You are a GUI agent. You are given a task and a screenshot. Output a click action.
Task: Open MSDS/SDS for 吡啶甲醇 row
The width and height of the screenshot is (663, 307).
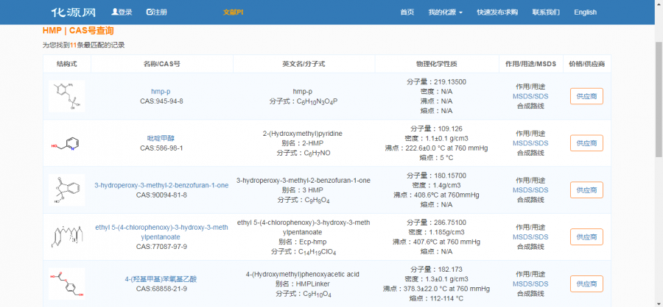[530, 143]
